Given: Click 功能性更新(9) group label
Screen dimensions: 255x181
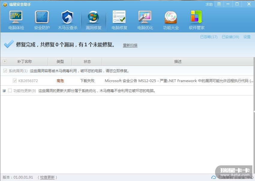Looking at the screenshot, I should (x=25, y=91).
